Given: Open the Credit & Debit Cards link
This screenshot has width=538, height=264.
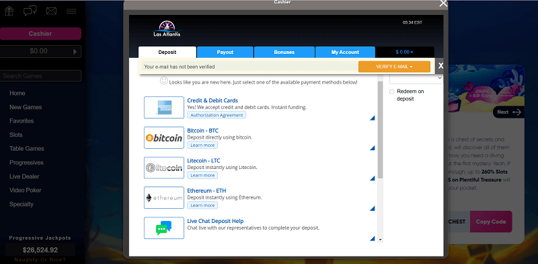Looking at the screenshot, I should (x=213, y=101).
